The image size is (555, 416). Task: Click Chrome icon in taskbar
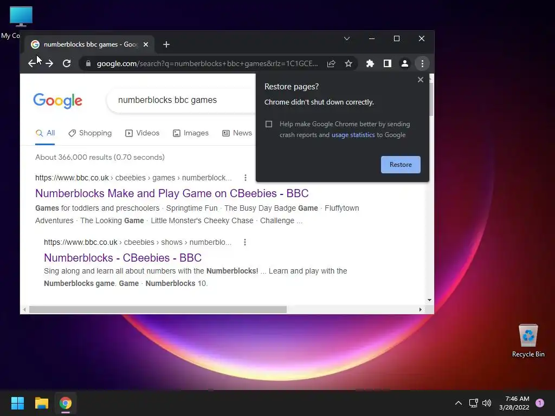66,403
